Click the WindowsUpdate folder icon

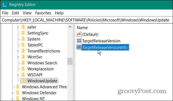[23, 81]
